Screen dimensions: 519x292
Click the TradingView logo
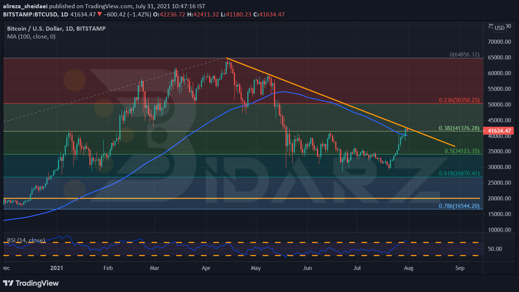coord(31,283)
